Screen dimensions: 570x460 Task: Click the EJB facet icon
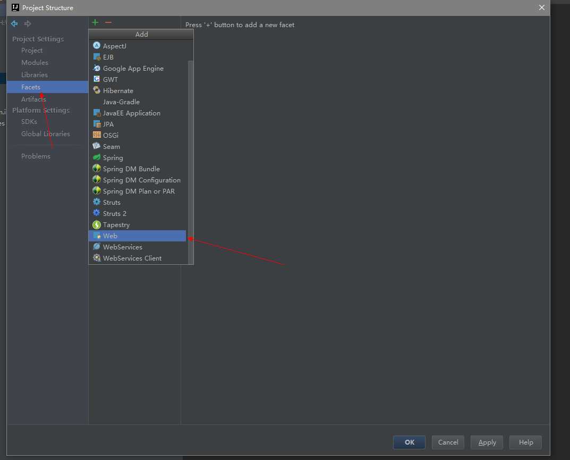[x=97, y=57]
